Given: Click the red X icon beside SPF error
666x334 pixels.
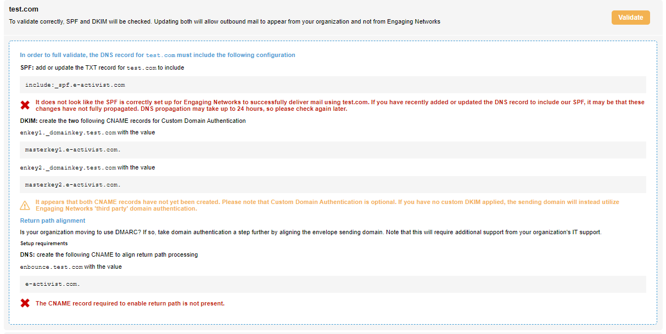Looking at the screenshot, I should pyautogui.click(x=25, y=105).
